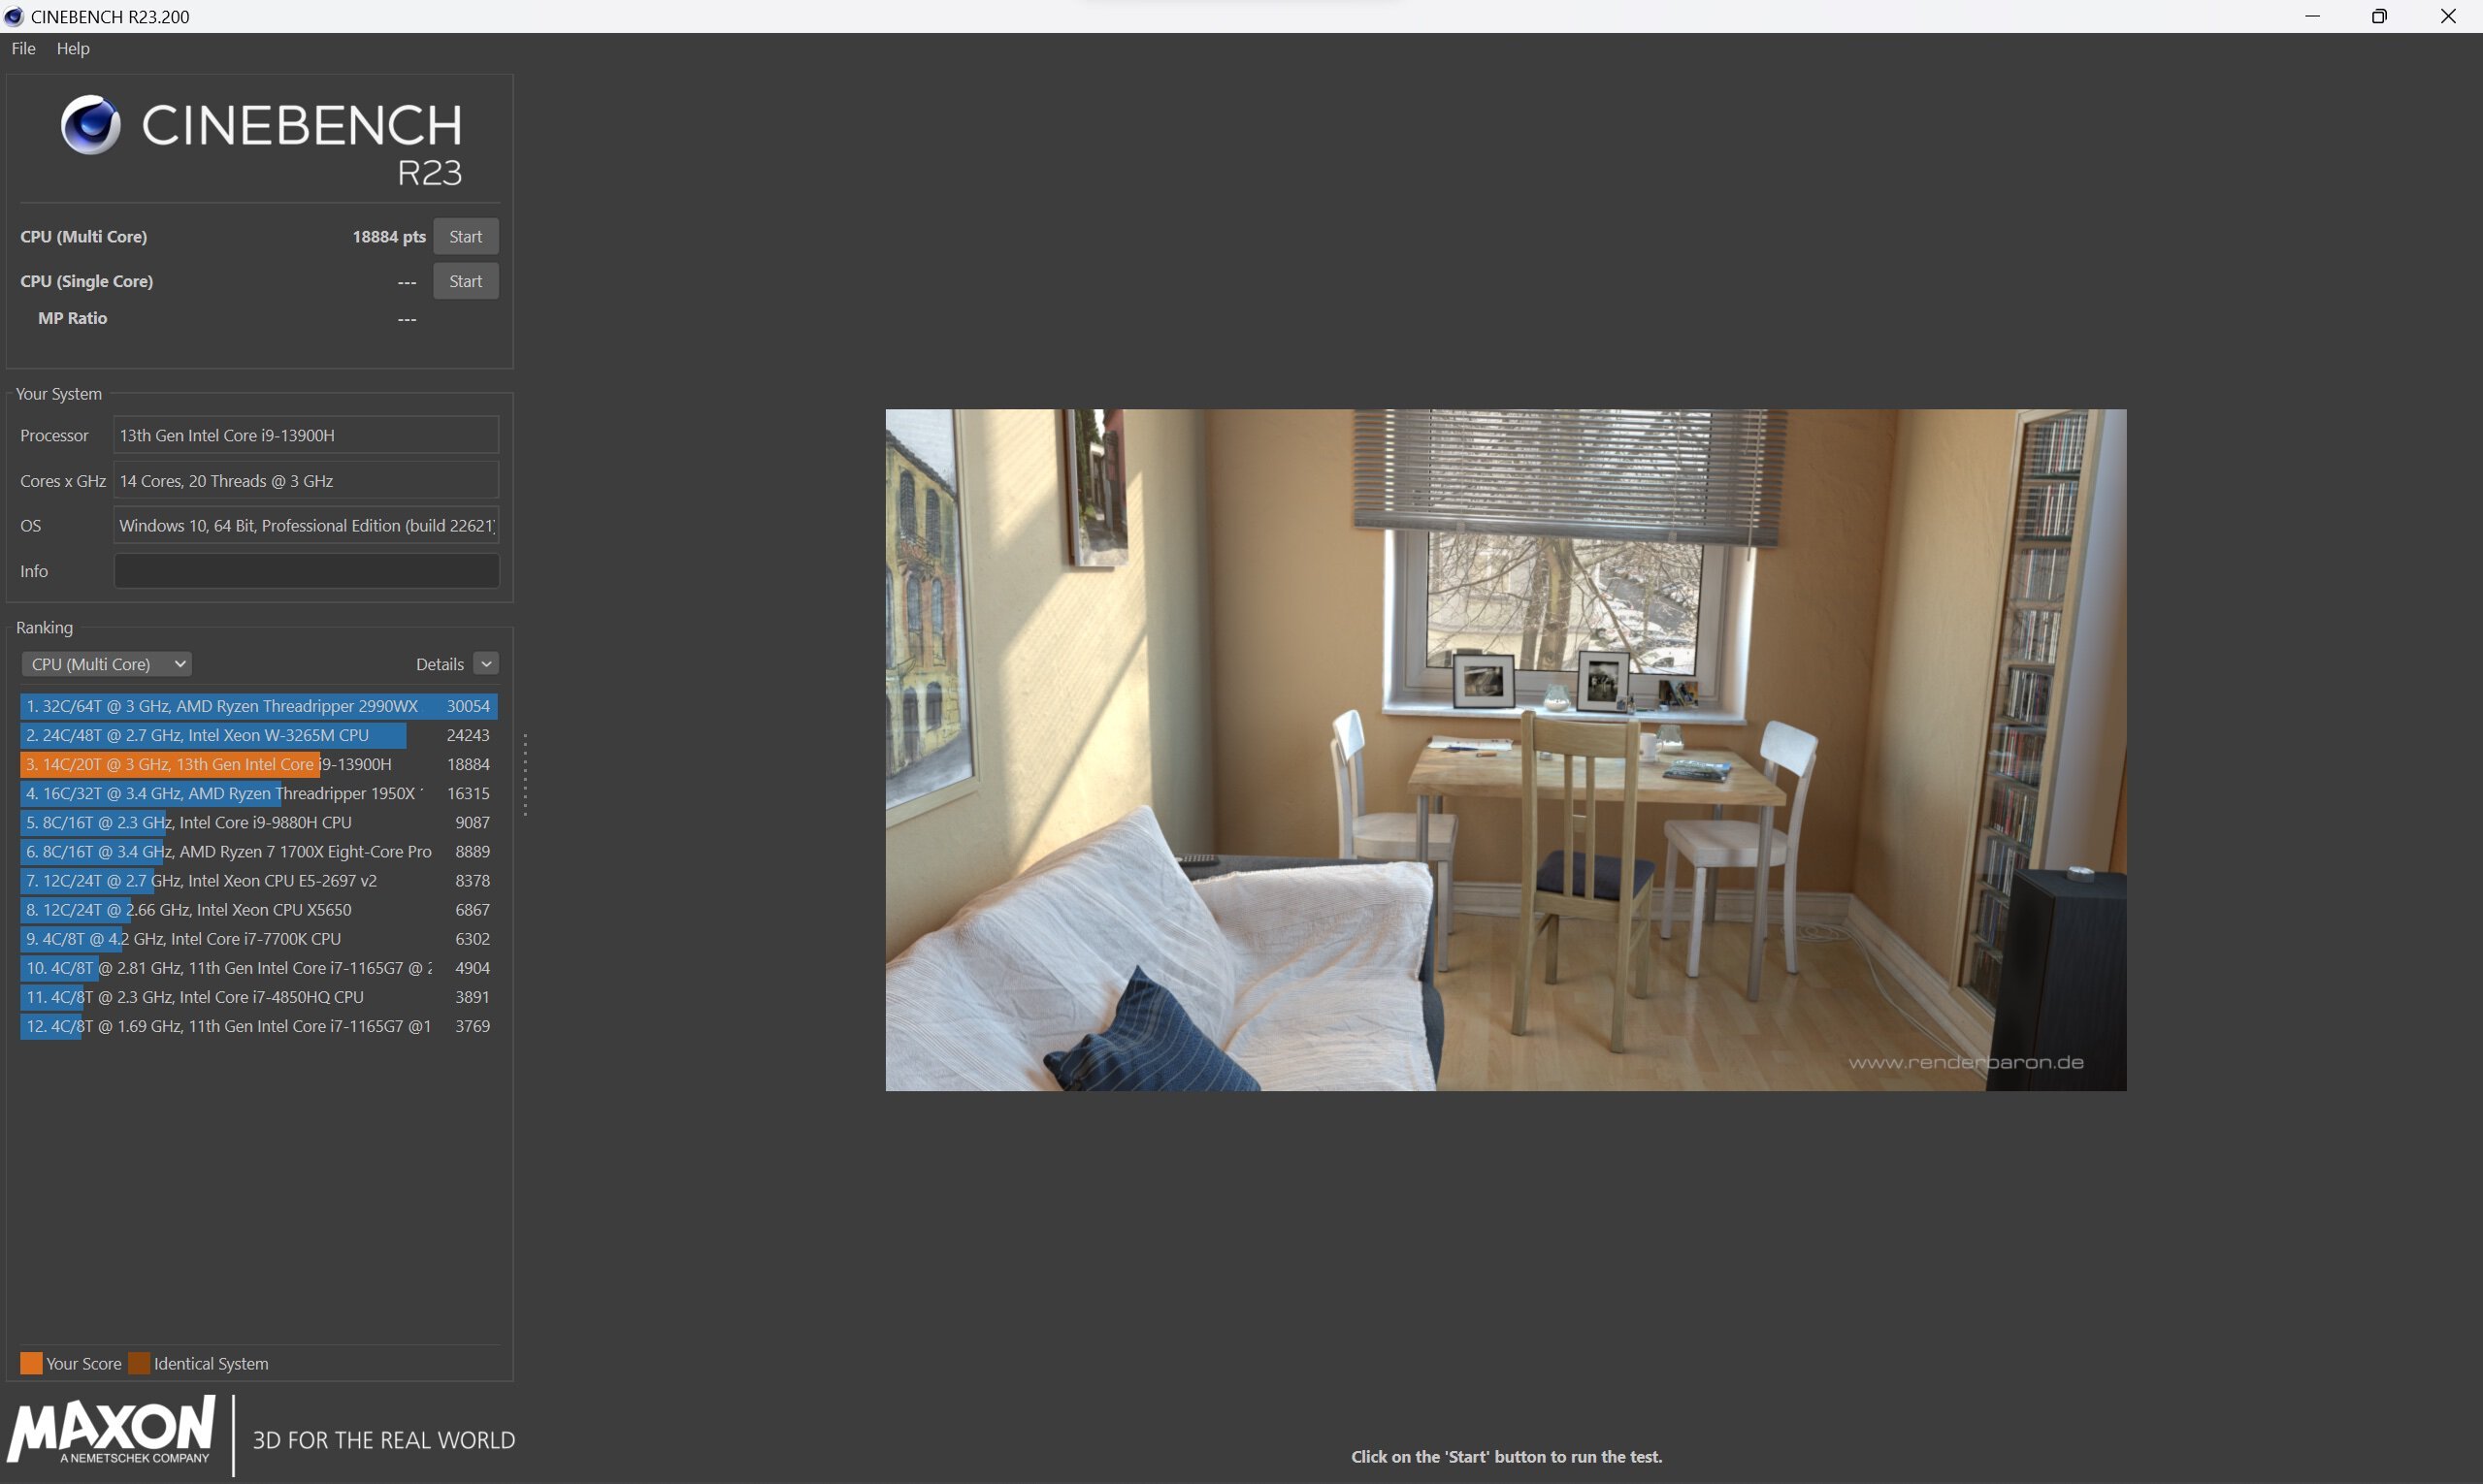2483x1484 pixels.
Task: Click the CPU Multi Core Start button
Action: pos(463,235)
